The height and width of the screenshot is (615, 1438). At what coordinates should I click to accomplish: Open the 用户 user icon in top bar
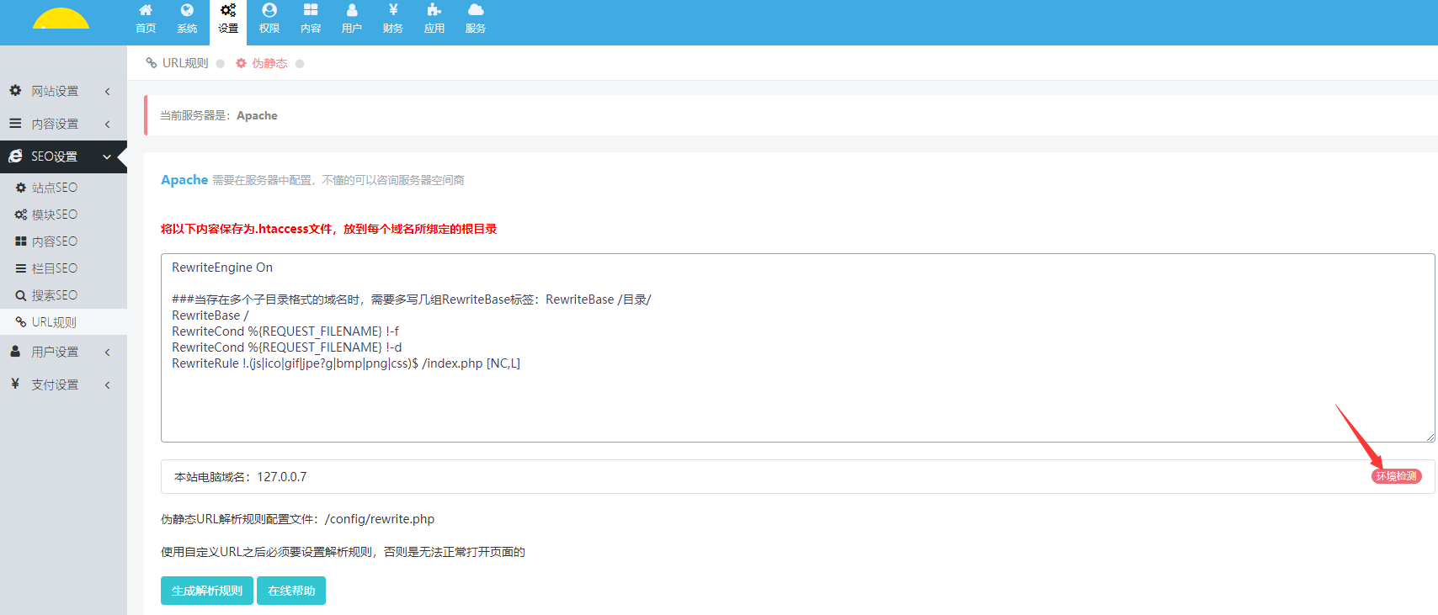pos(352,19)
